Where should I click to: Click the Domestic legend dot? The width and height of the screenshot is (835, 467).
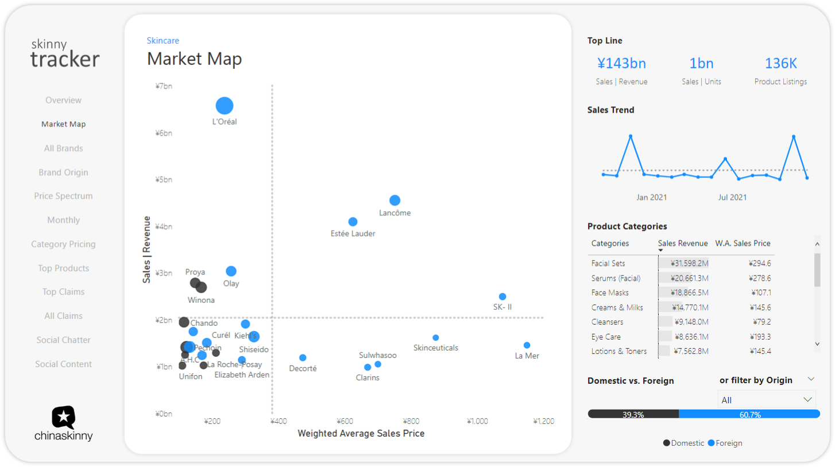click(666, 443)
